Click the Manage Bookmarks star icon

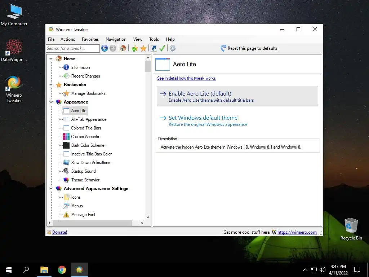[x=66, y=93]
